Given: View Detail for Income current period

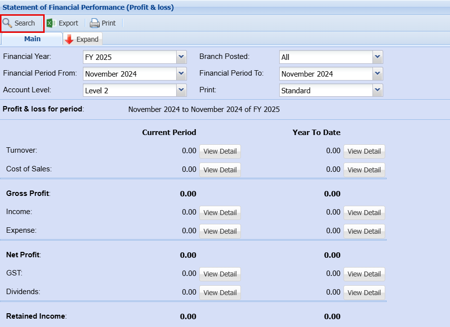Looking at the screenshot, I should (x=220, y=213).
